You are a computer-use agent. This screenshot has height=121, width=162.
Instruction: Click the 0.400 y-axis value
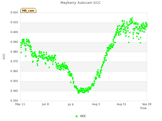click(14, 32)
